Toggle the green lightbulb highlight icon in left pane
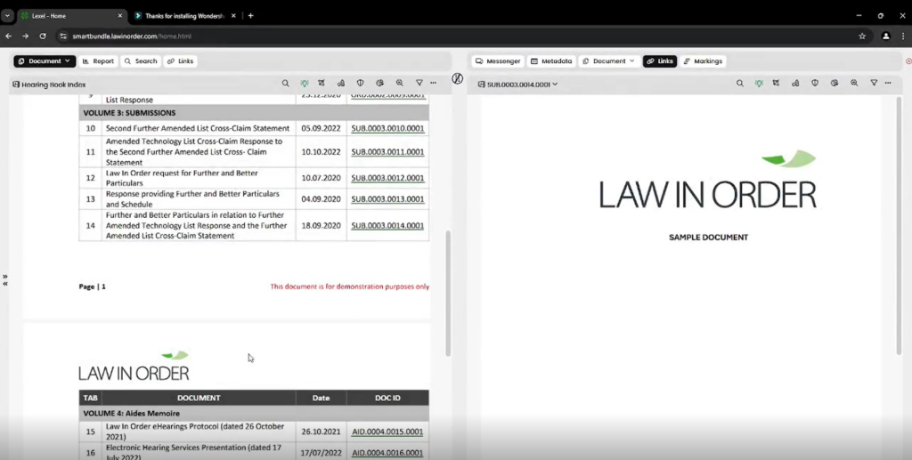Image resolution: width=912 pixels, height=460 pixels. (305, 84)
